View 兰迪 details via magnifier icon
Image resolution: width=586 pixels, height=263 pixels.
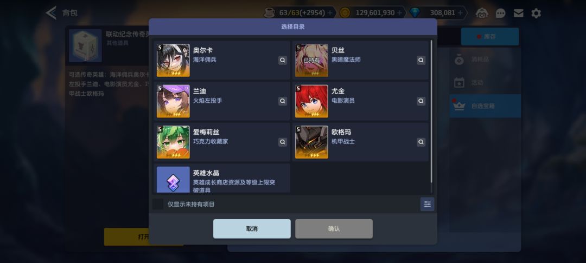click(x=283, y=101)
